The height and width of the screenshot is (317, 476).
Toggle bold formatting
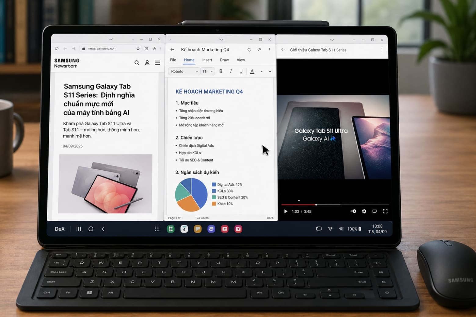coord(221,71)
